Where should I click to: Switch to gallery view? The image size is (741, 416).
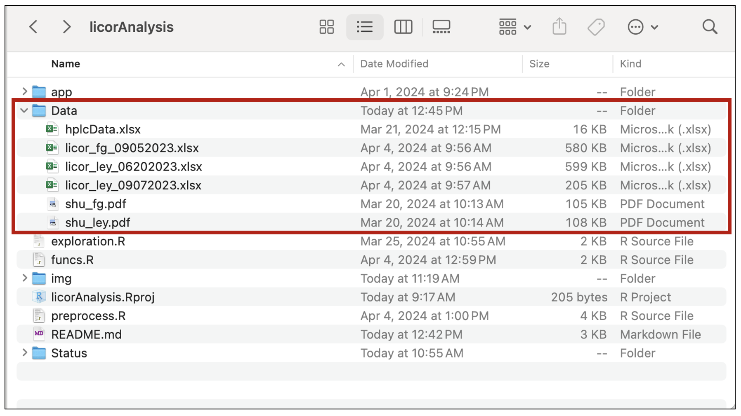pos(441,27)
